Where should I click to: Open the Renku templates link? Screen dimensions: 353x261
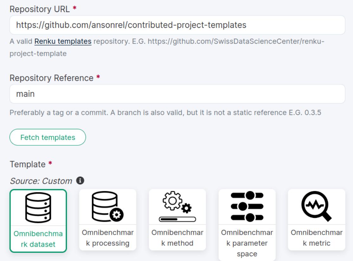[63, 41]
